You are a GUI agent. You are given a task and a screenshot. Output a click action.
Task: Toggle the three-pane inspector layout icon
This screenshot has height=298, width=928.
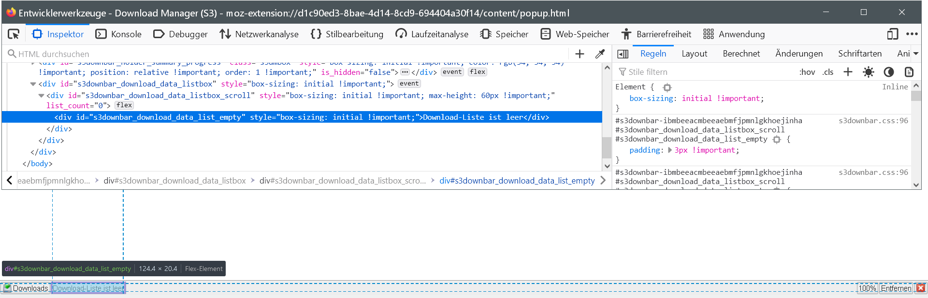pyautogui.click(x=623, y=54)
